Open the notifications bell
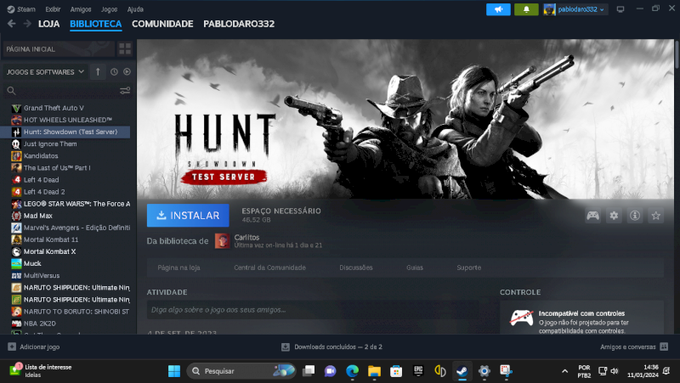Screen dimensions: 680x383 pyautogui.click(x=526, y=9)
